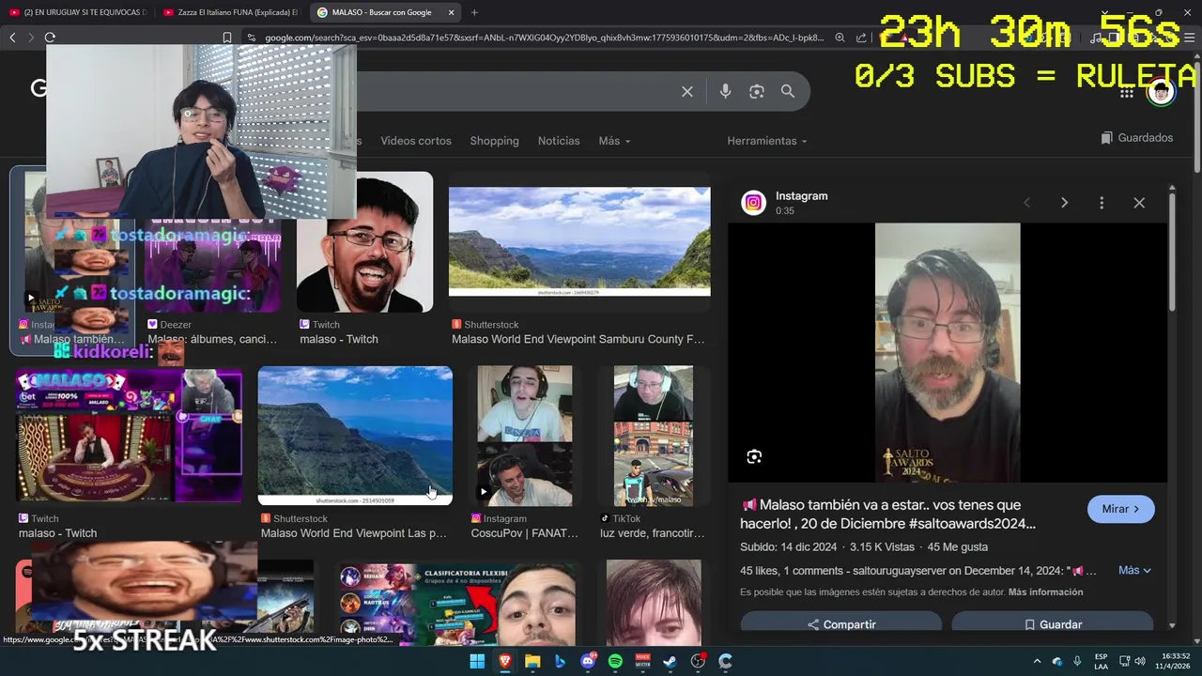Open Spotify from the taskbar
The height and width of the screenshot is (676, 1202).
click(615, 661)
